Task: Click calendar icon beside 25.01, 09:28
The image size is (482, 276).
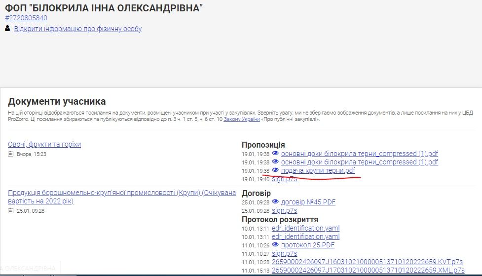Action: (x=11, y=211)
